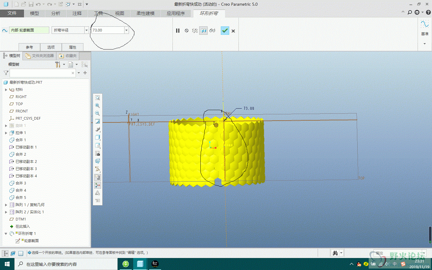Toggle the attached geometry preview icon
The width and height of the screenshot is (432, 270).
coord(203,31)
